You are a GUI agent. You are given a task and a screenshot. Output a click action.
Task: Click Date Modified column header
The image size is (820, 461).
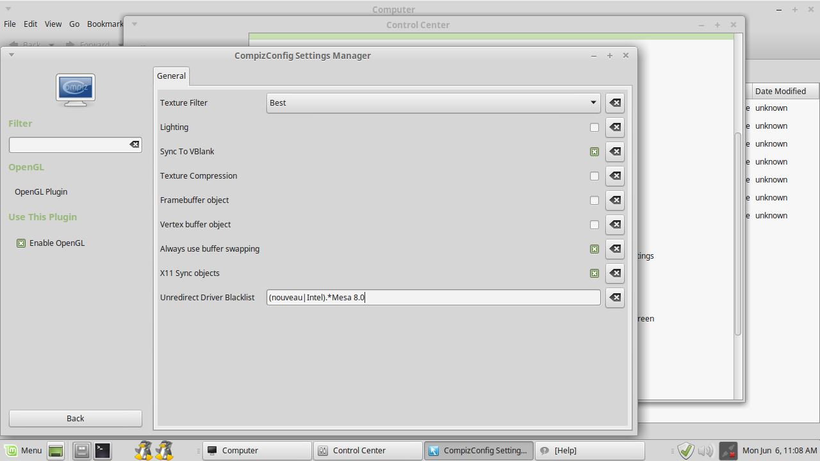[x=785, y=91]
